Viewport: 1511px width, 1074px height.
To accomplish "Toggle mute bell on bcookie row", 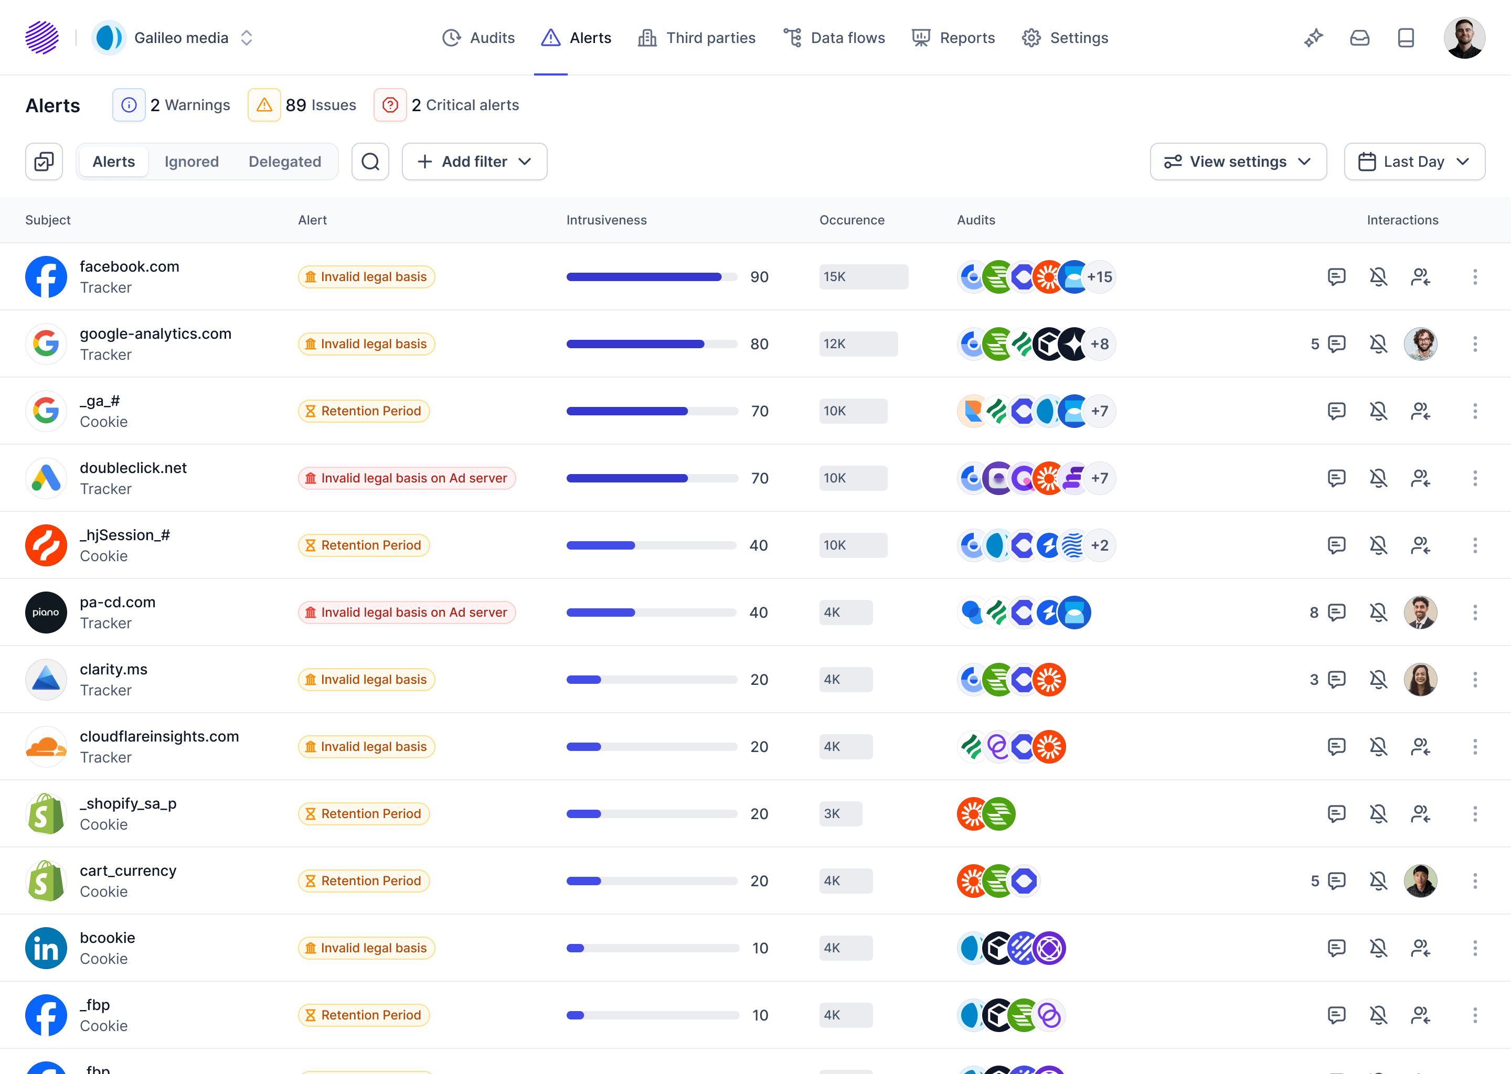I will (x=1378, y=948).
